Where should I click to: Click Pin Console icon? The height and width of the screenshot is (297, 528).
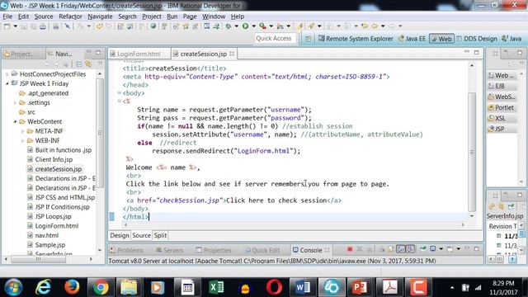pos(423,249)
